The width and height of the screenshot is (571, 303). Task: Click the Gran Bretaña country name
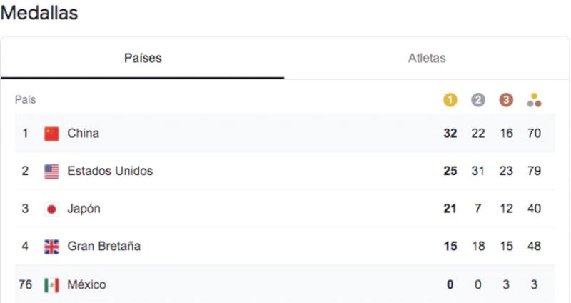coord(104,247)
